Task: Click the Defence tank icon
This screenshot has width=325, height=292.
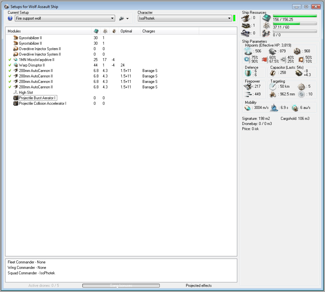Action: click(x=248, y=73)
